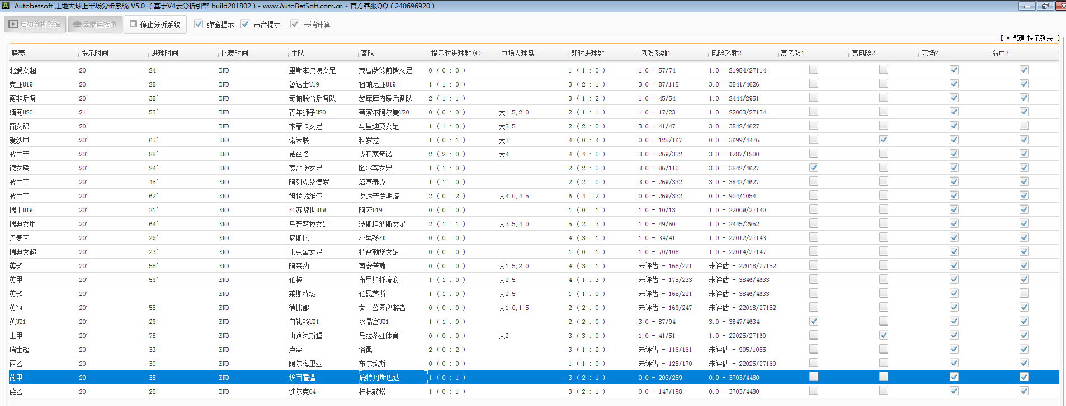Toggle the 弹窗提示 checkbox
Screen dimensions: 1066x406
(x=199, y=24)
